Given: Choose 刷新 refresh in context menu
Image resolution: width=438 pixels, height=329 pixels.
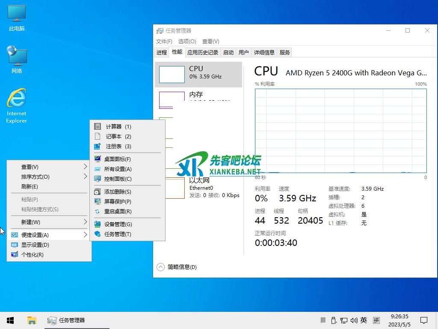Looking at the screenshot, I should (x=30, y=186).
